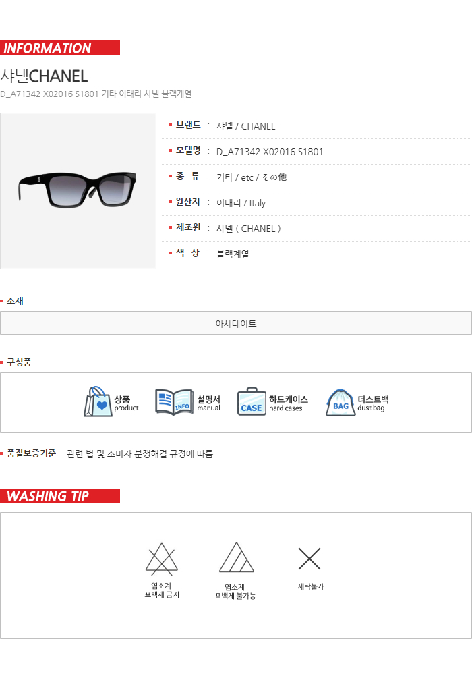Click the 아세테이트 material field
Viewport: 472px width, 697px height.
point(236,323)
